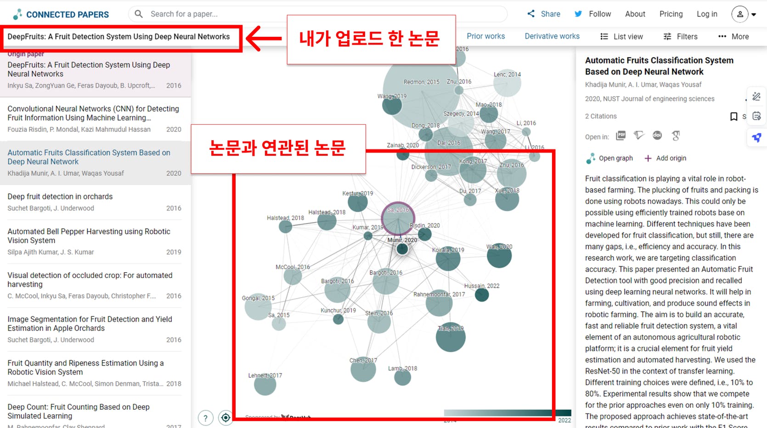Click the Wan, 2020 graph node
This screenshot has height=428, width=767.
coord(499,256)
